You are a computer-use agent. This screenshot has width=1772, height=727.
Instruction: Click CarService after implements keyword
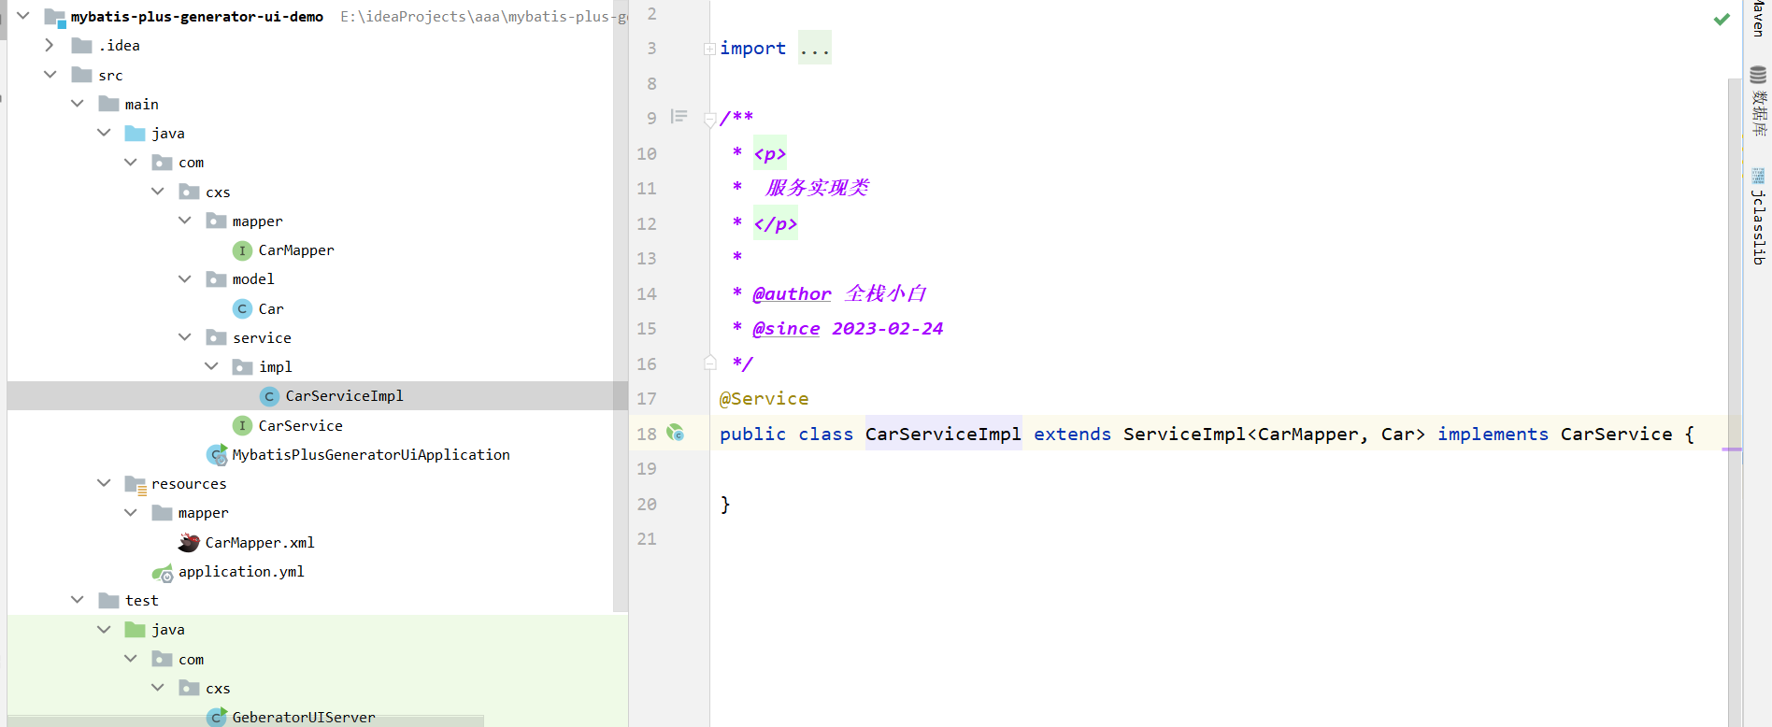pos(1616,434)
